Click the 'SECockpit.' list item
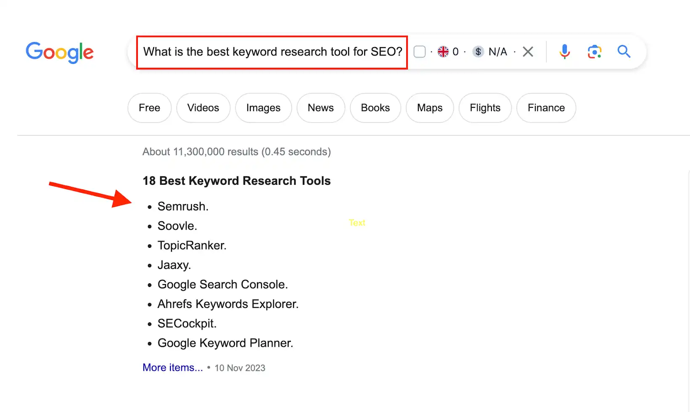The height and width of the screenshot is (412, 690). pos(187,324)
